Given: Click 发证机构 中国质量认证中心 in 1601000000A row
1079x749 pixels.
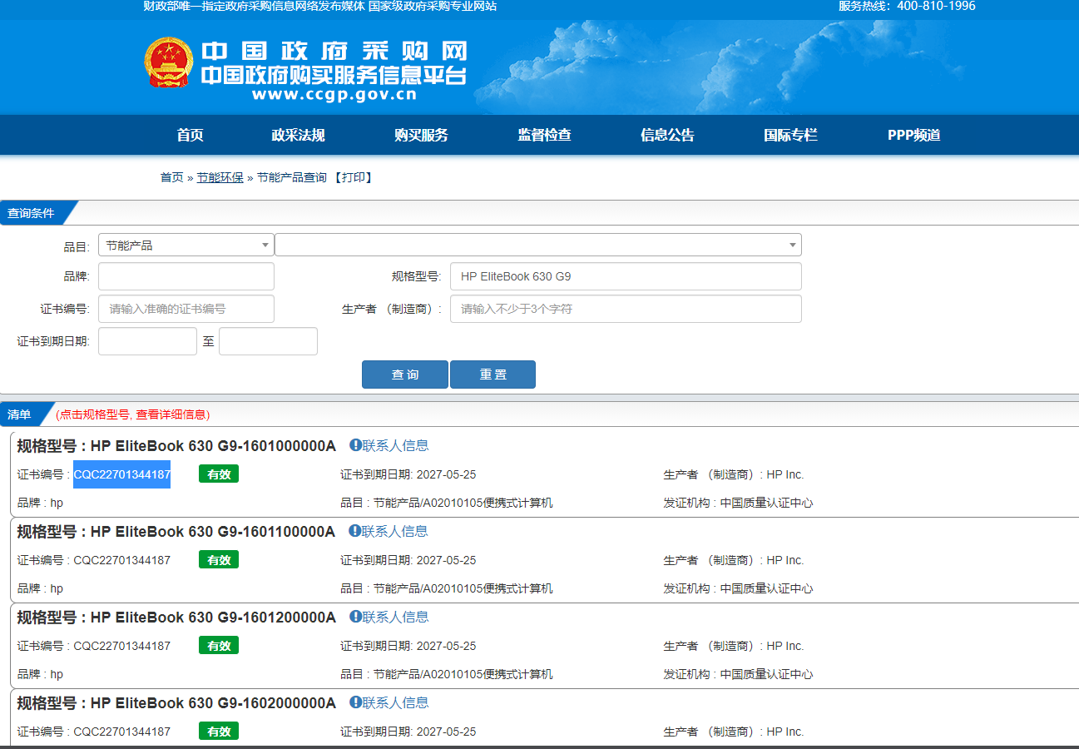Looking at the screenshot, I should tap(738, 503).
